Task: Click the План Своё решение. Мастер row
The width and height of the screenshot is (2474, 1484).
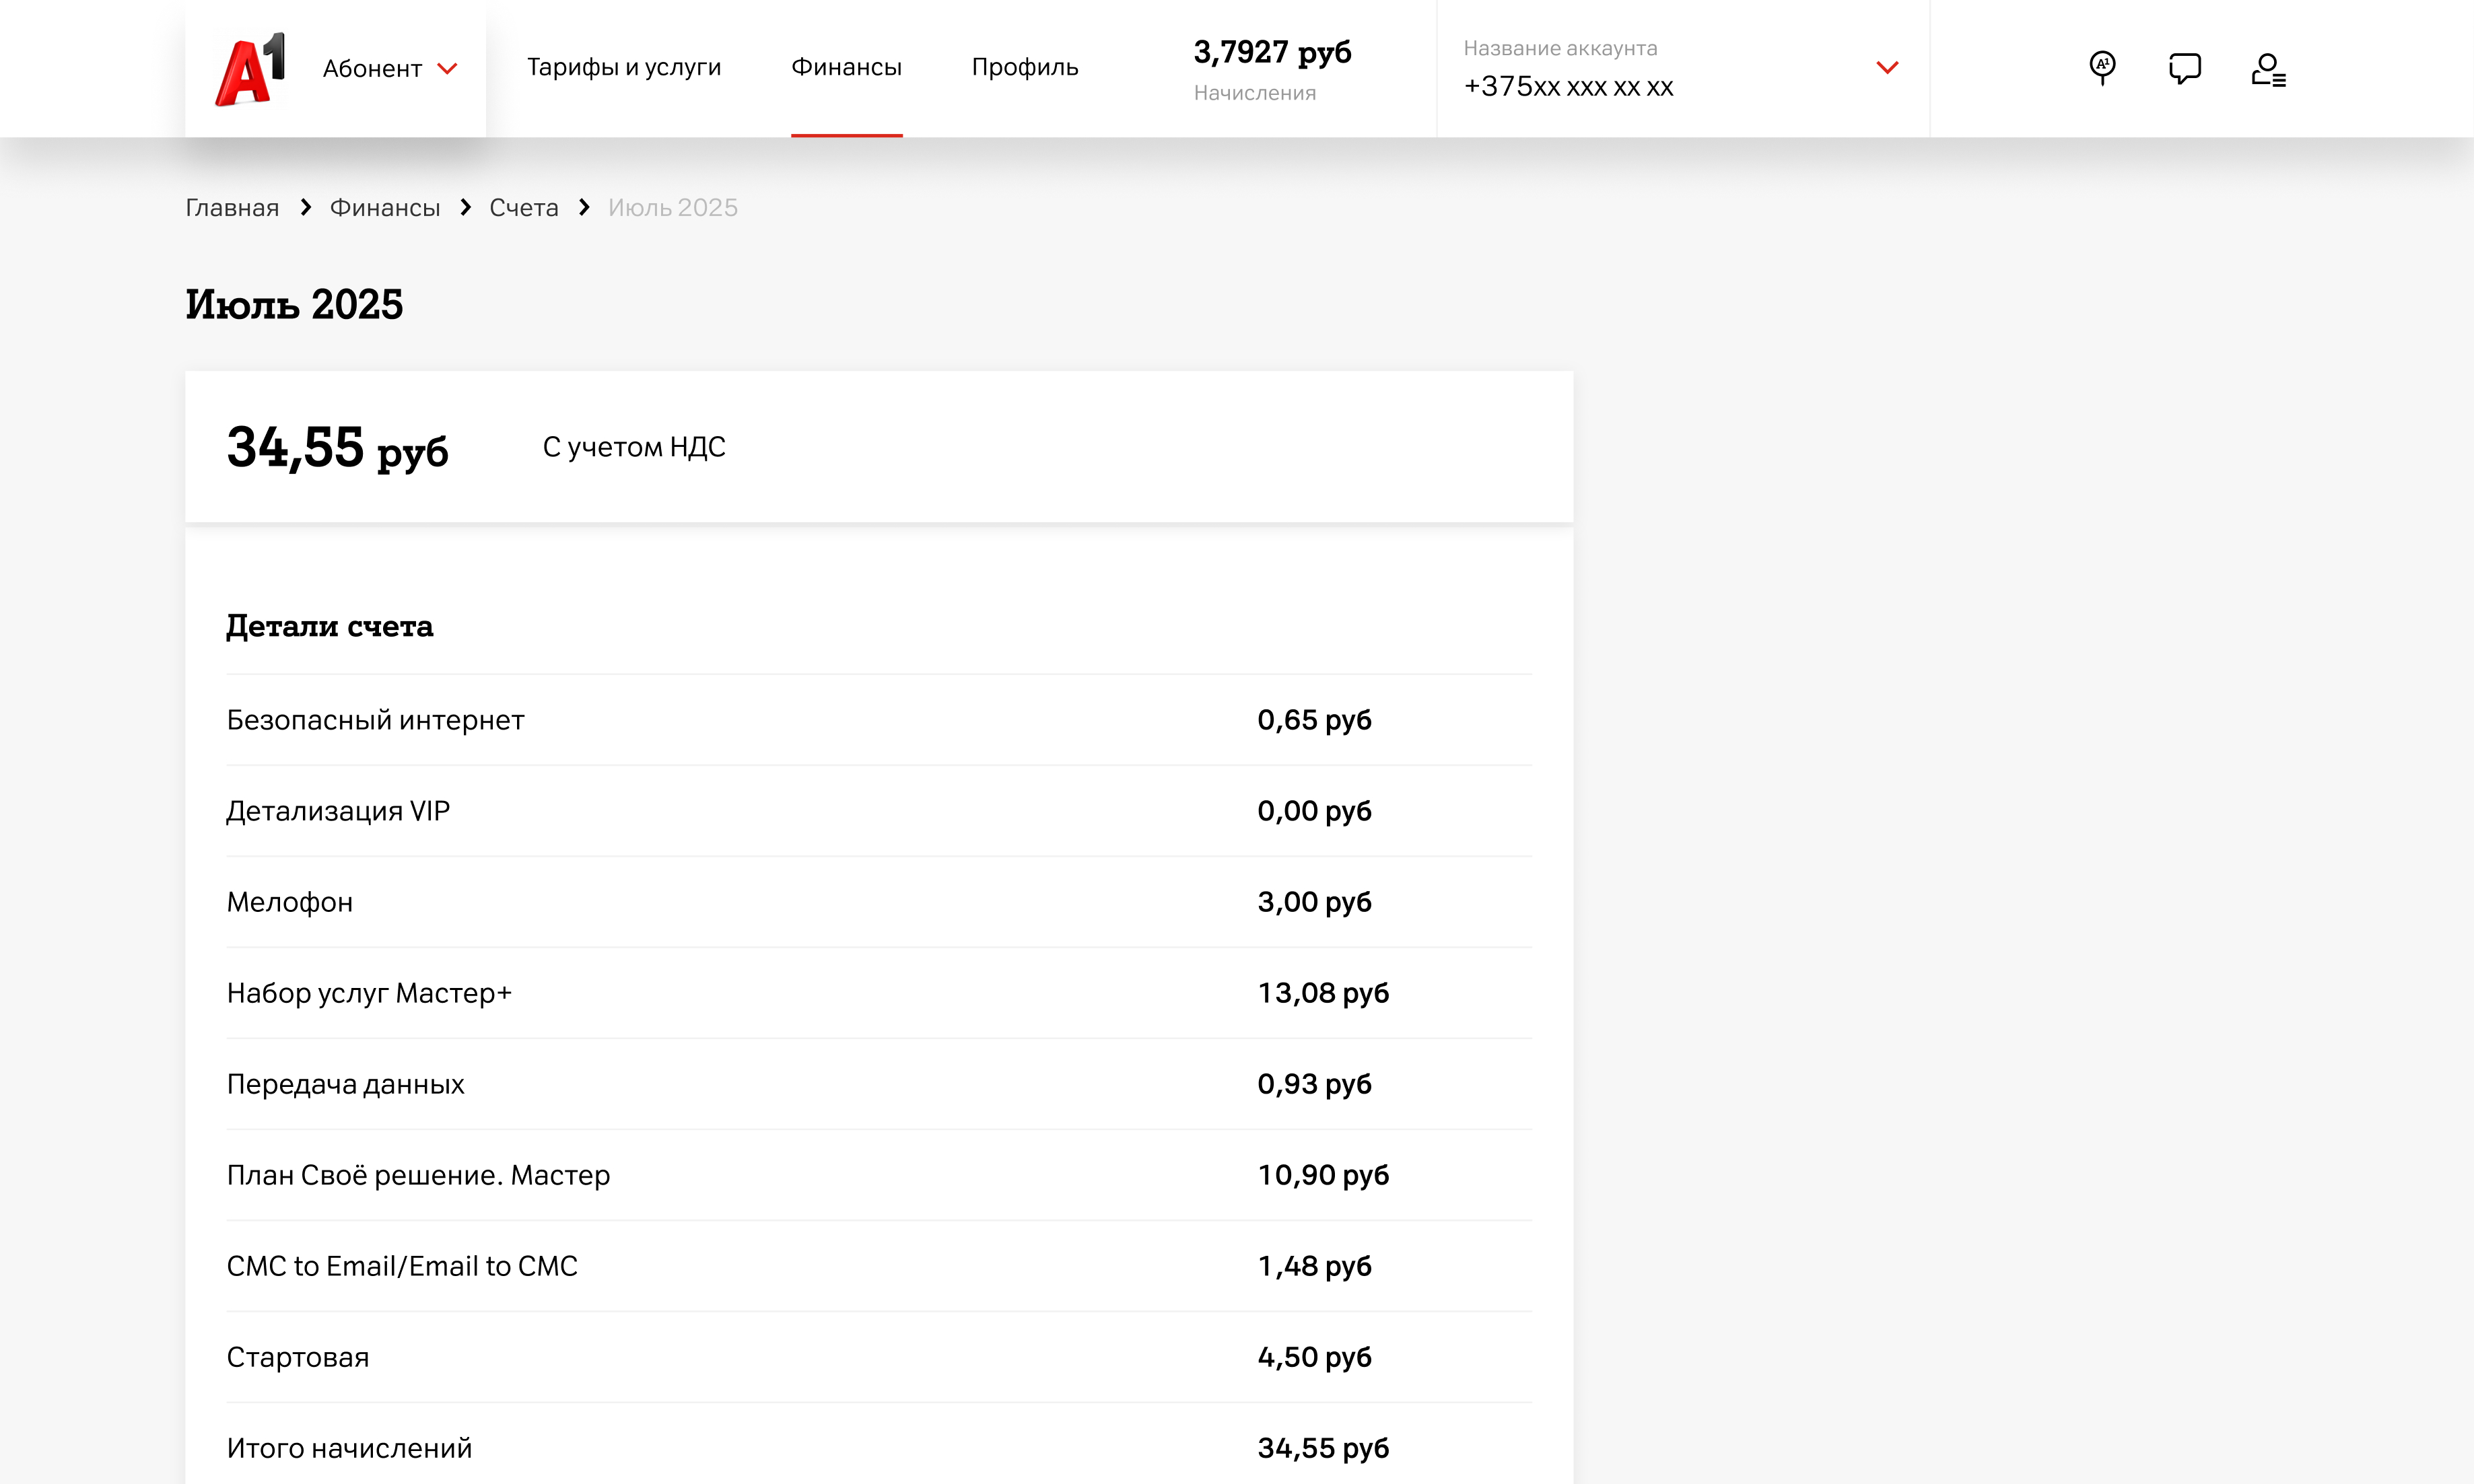Action: pyautogui.click(x=418, y=1175)
